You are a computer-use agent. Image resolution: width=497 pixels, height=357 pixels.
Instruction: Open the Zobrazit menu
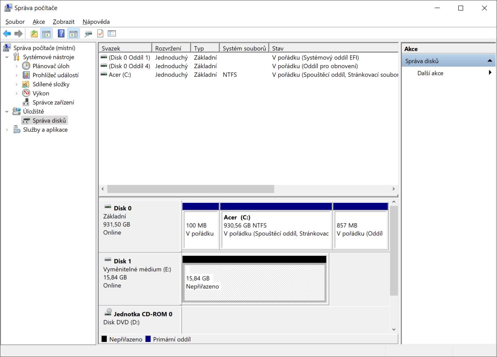coord(63,22)
